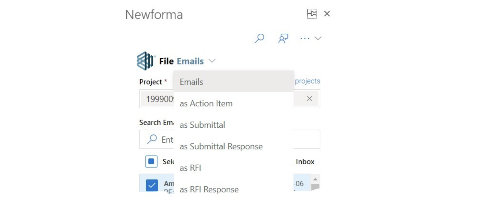Uncheck the first email's checkbox
Image resolution: width=484 pixels, height=203 pixels.
click(152, 185)
